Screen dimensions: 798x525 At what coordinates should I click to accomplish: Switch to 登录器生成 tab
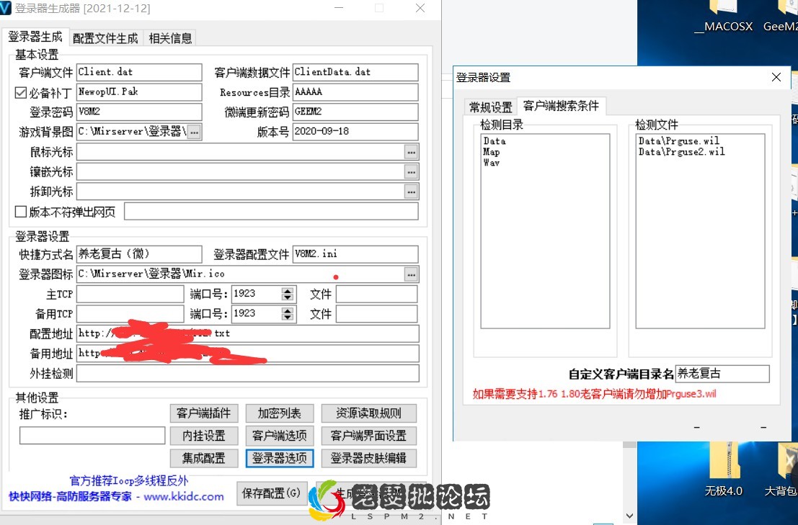(x=35, y=37)
